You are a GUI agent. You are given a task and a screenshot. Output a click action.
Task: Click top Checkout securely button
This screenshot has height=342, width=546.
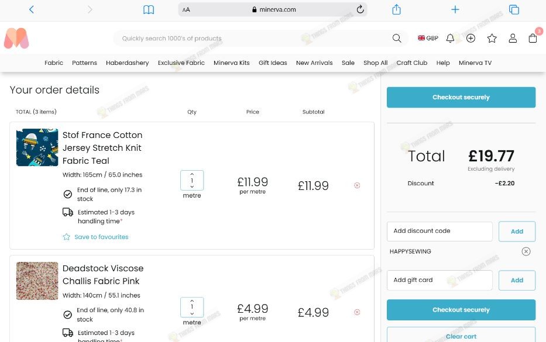click(x=461, y=97)
